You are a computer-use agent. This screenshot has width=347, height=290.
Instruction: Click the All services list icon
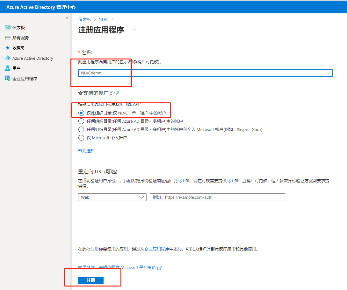point(8,38)
